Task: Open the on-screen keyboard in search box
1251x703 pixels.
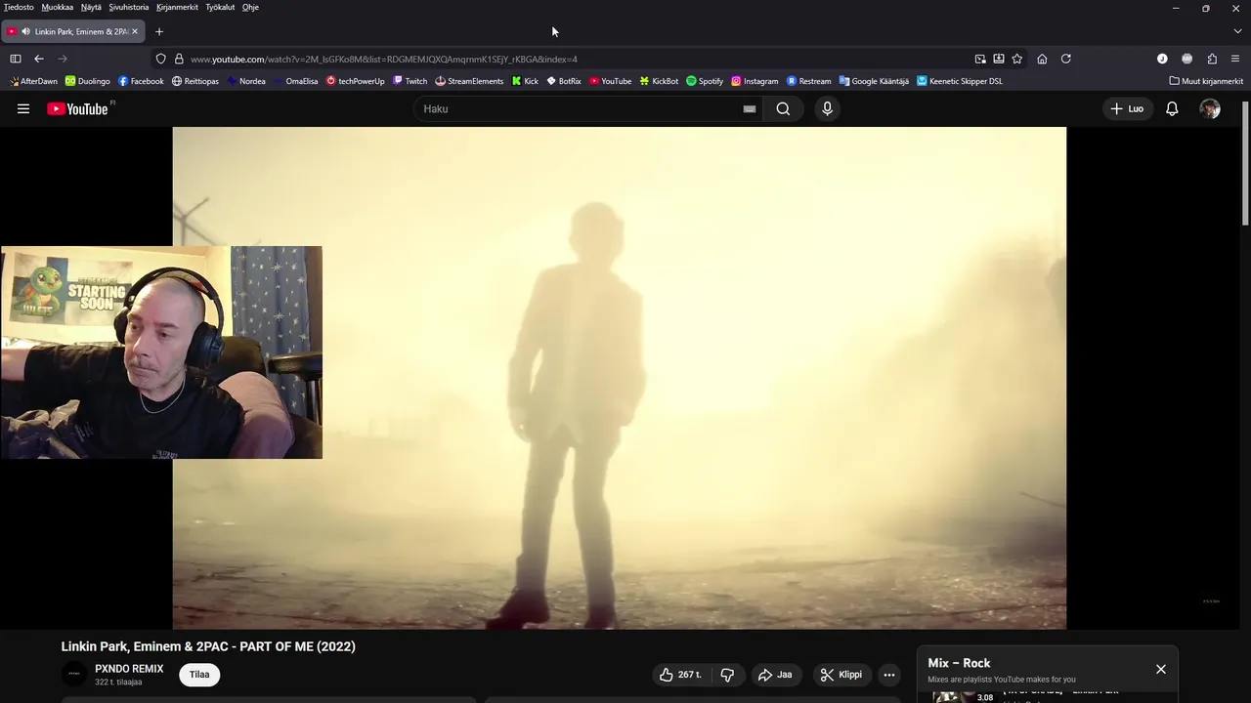Action: tap(750, 108)
